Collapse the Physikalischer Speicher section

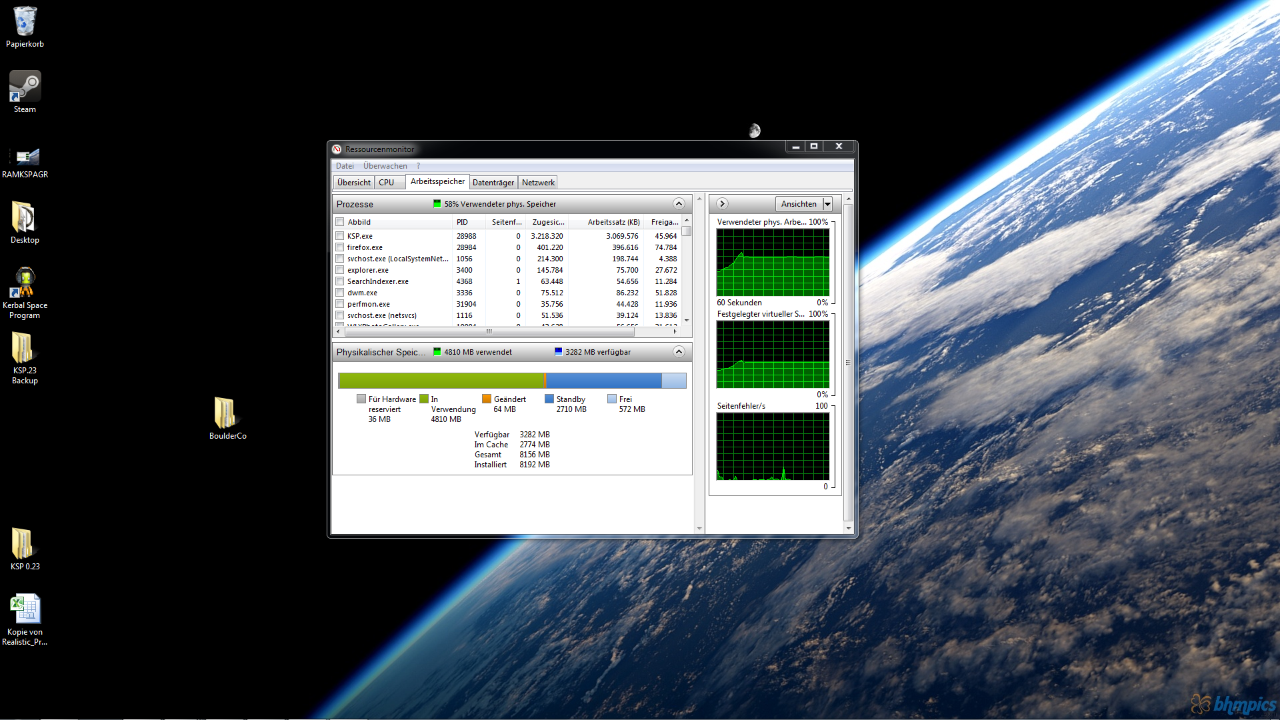(x=678, y=352)
